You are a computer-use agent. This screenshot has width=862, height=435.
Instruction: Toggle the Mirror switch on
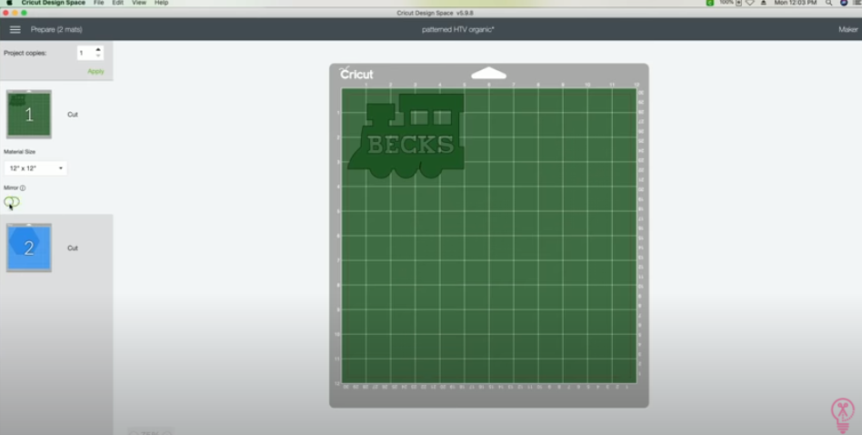pos(12,202)
